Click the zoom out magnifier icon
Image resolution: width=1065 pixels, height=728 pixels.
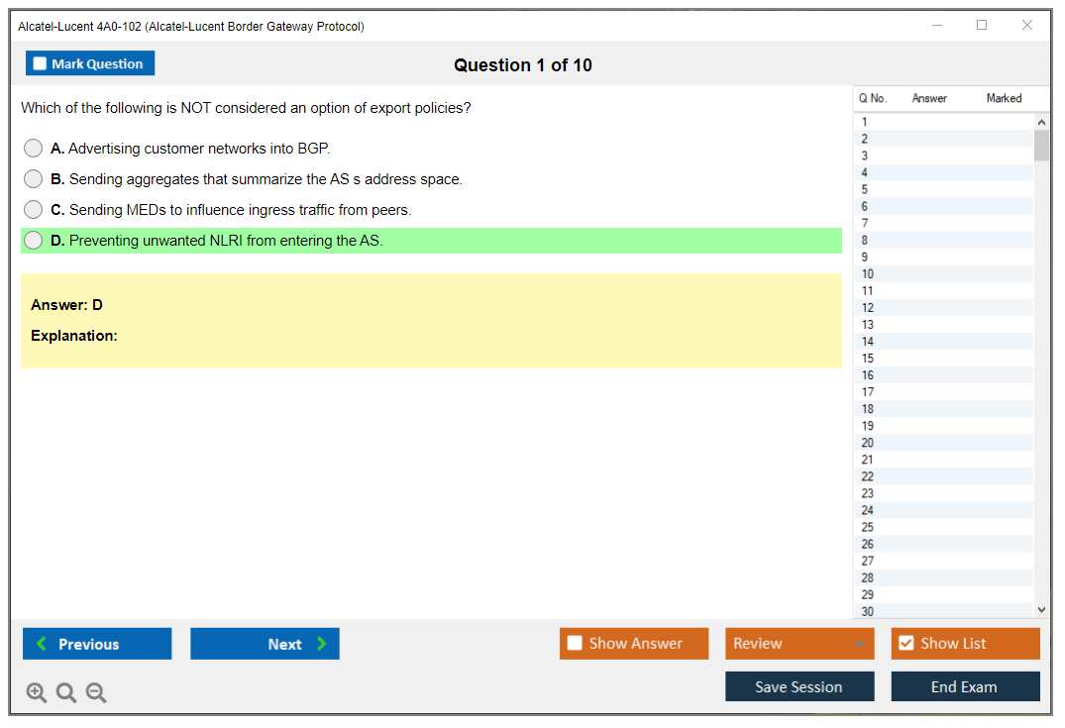(x=96, y=693)
